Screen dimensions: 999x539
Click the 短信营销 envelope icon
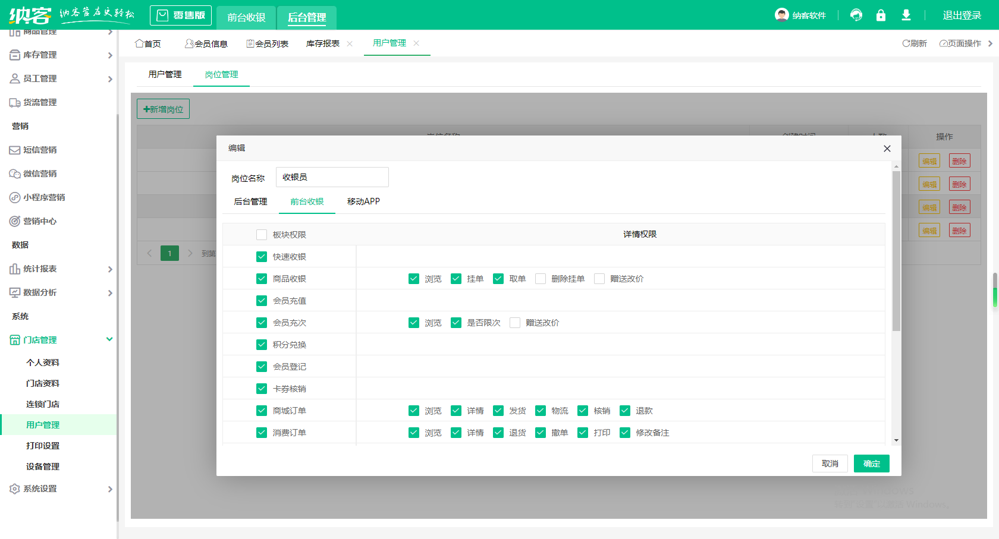(x=15, y=150)
